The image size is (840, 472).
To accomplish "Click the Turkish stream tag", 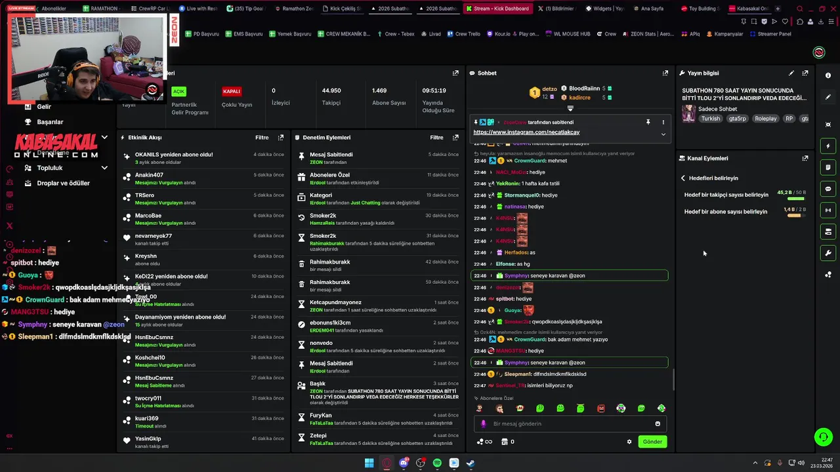I will [710, 119].
